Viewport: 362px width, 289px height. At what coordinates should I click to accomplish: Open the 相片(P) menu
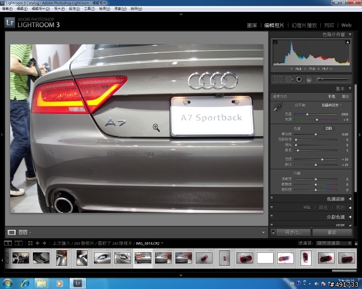pos(59,9)
